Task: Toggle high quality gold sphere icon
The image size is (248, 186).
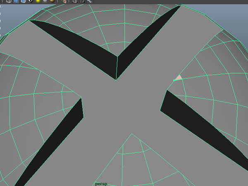Action: click(52, 1)
